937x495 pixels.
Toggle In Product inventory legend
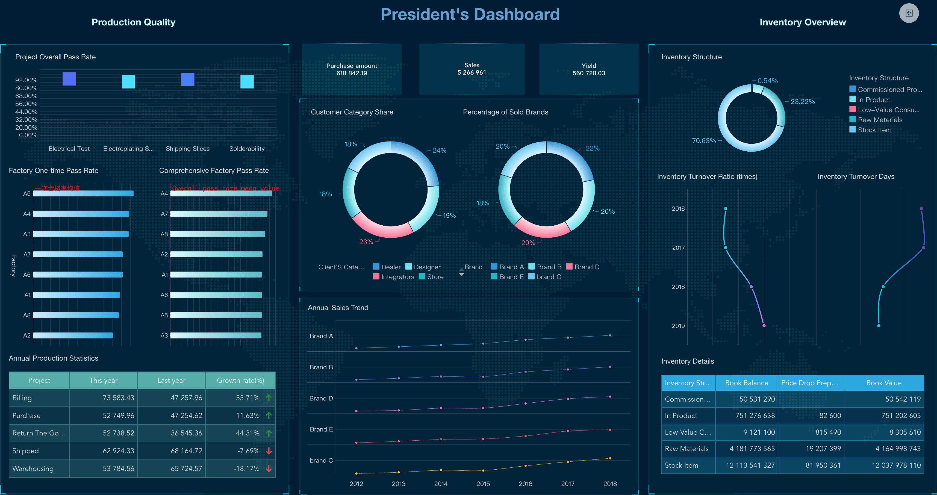870,100
